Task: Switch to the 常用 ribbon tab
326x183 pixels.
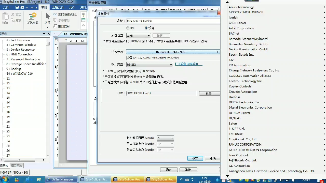Action: point(44,8)
